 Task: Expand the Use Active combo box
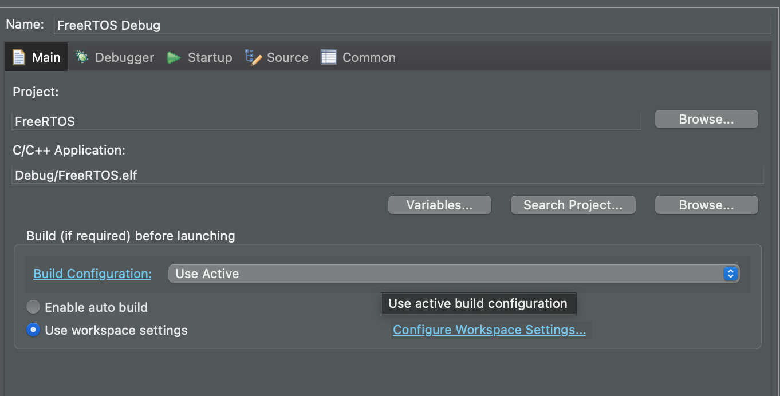[447, 274]
